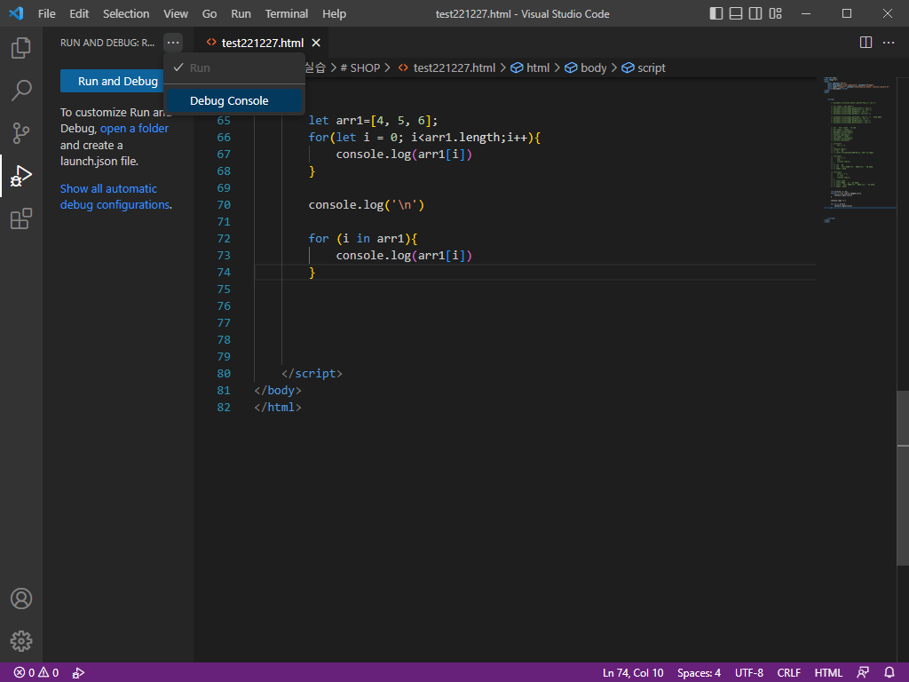909x682 pixels.
Task: Change indentation via Spaces: 4
Action: tap(699, 673)
